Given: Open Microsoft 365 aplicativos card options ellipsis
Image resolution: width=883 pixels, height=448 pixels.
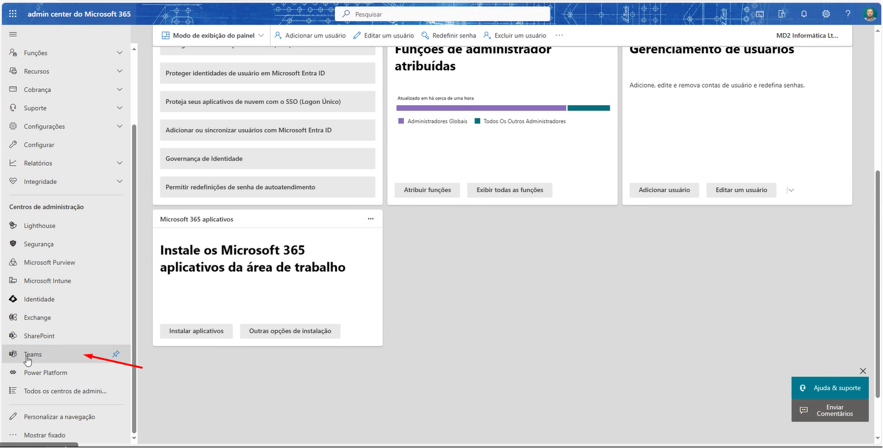Looking at the screenshot, I should click(371, 219).
